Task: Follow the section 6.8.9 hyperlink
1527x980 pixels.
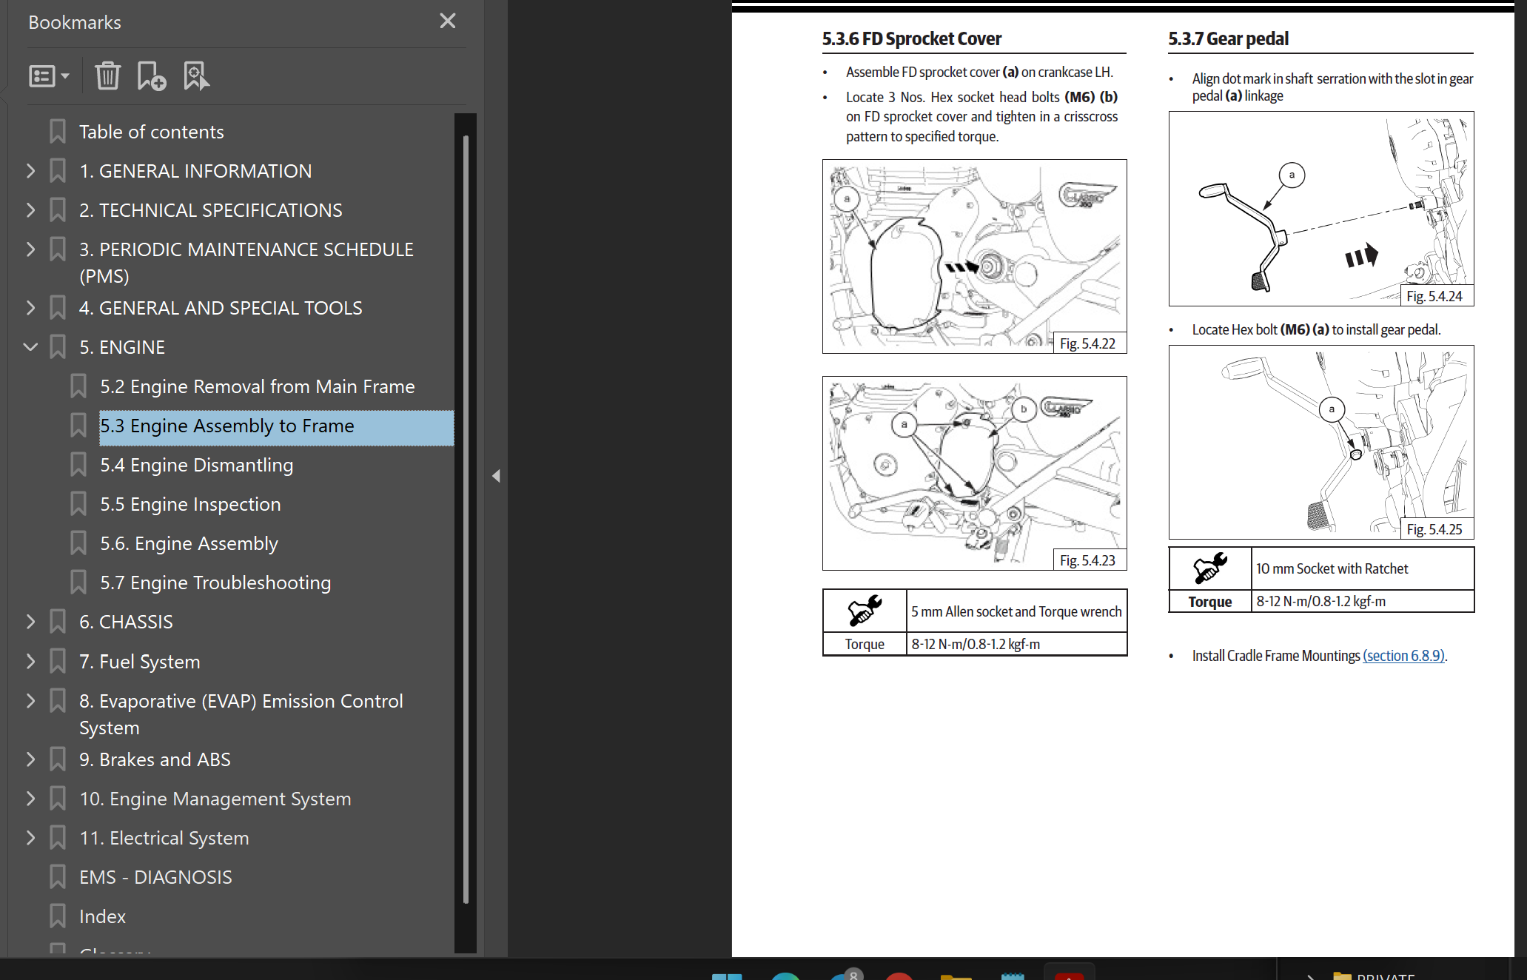Action: point(1403,656)
